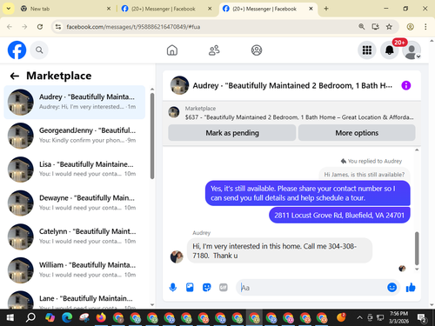
Task: Attach a photo file icon
Action: click(190, 288)
